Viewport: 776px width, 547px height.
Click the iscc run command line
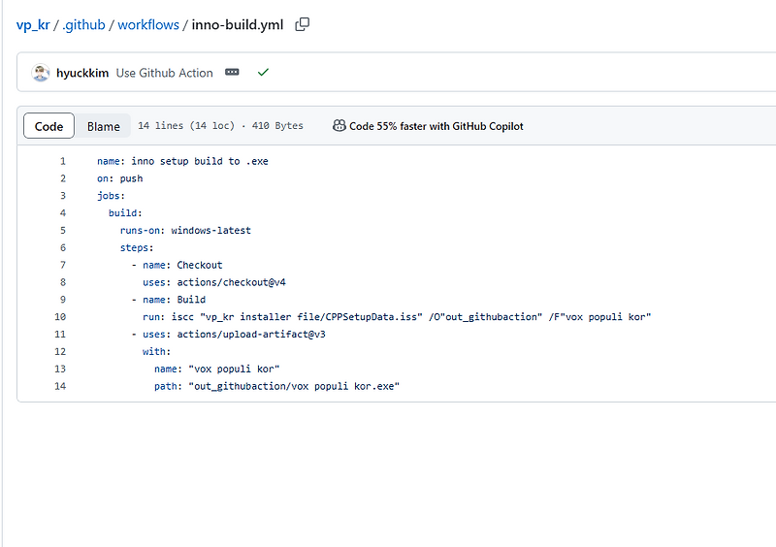(x=397, y=317)
